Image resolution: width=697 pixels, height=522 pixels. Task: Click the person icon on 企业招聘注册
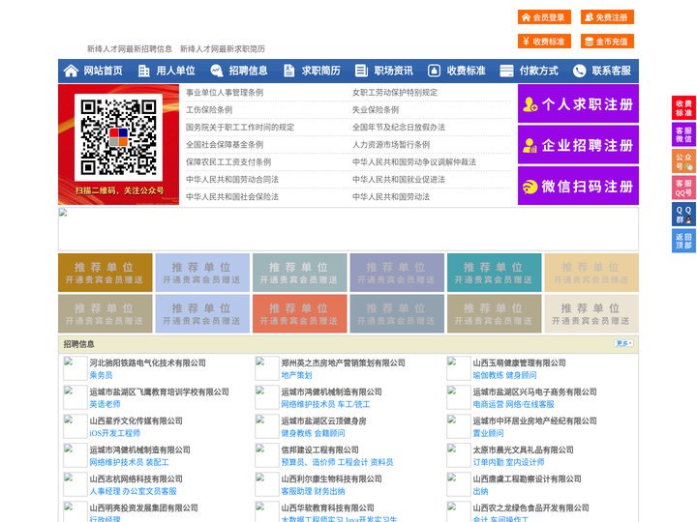pos(530,145)
